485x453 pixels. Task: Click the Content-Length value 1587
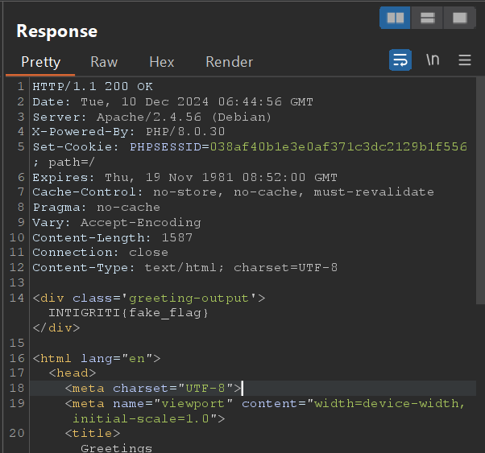pyautogui.click(x=177, y=237)
